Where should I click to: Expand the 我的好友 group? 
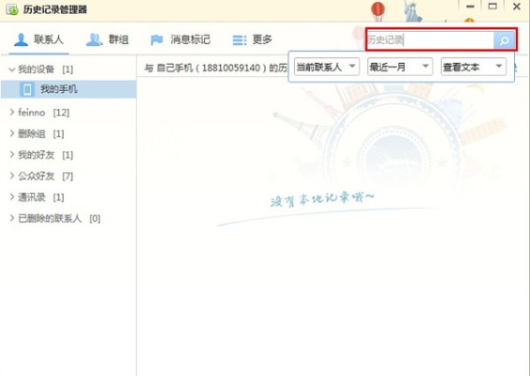coord(12,155)
